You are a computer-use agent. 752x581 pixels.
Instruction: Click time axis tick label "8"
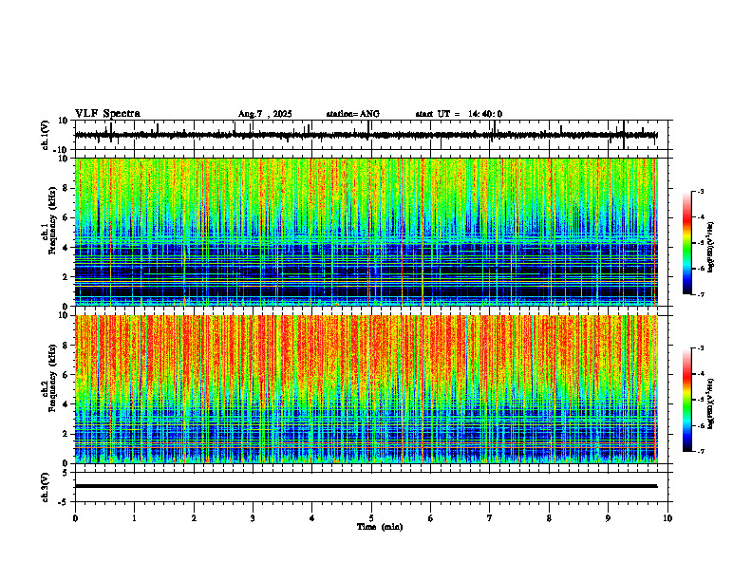[549, 518]
